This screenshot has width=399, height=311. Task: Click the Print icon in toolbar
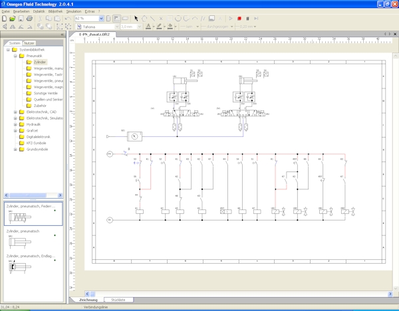pos(30,19)
